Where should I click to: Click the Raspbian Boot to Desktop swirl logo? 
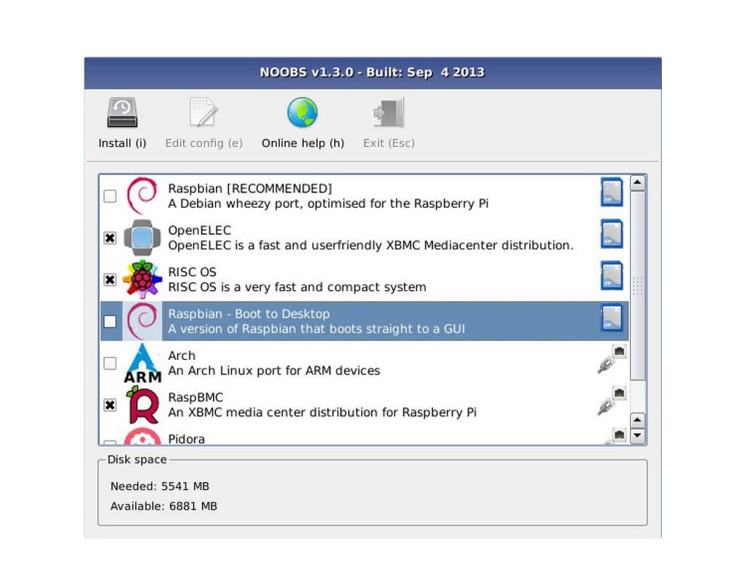[142, 321]
